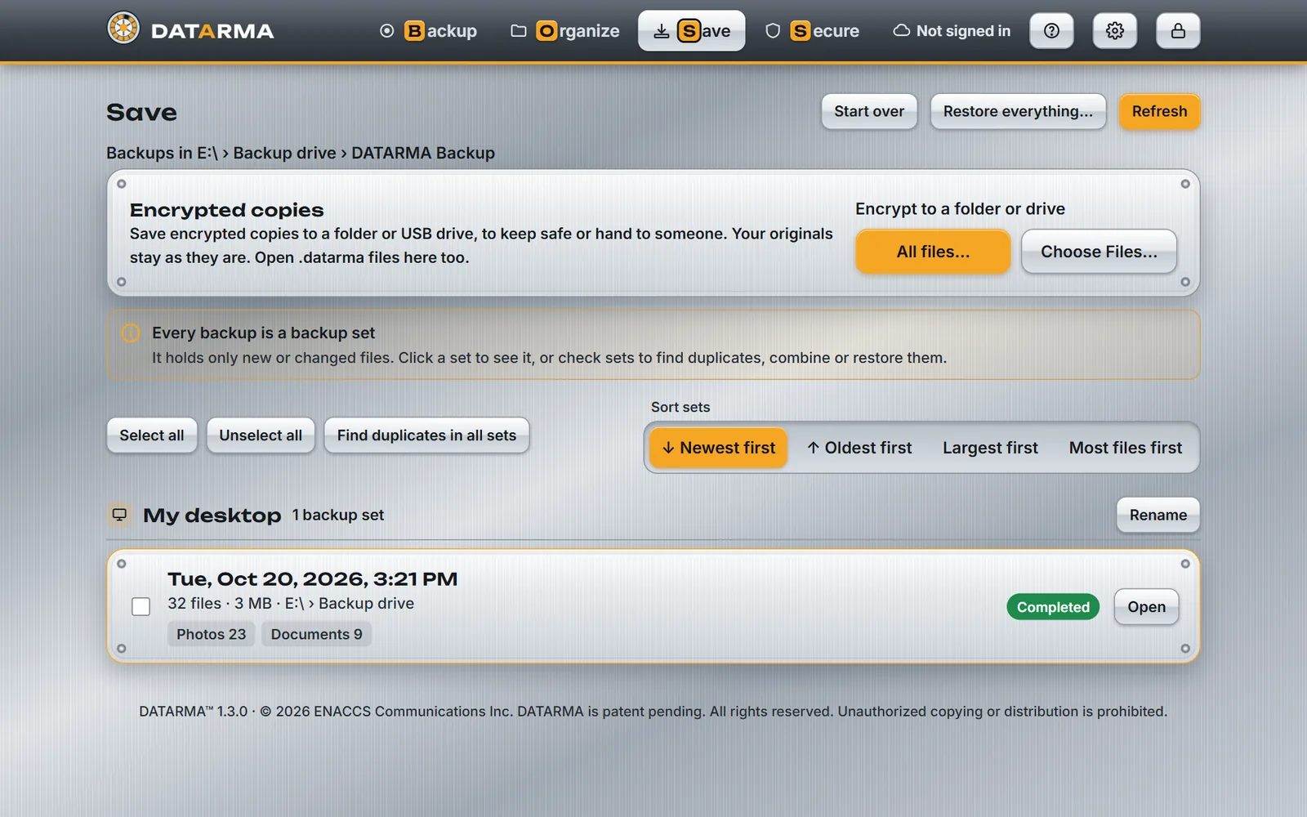
Task: Find duplicates in all sets
Action: click(x=426, y=435)
